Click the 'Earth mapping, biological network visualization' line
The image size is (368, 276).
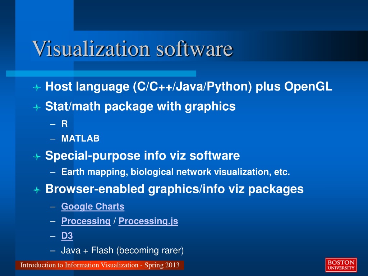[175, 172]
